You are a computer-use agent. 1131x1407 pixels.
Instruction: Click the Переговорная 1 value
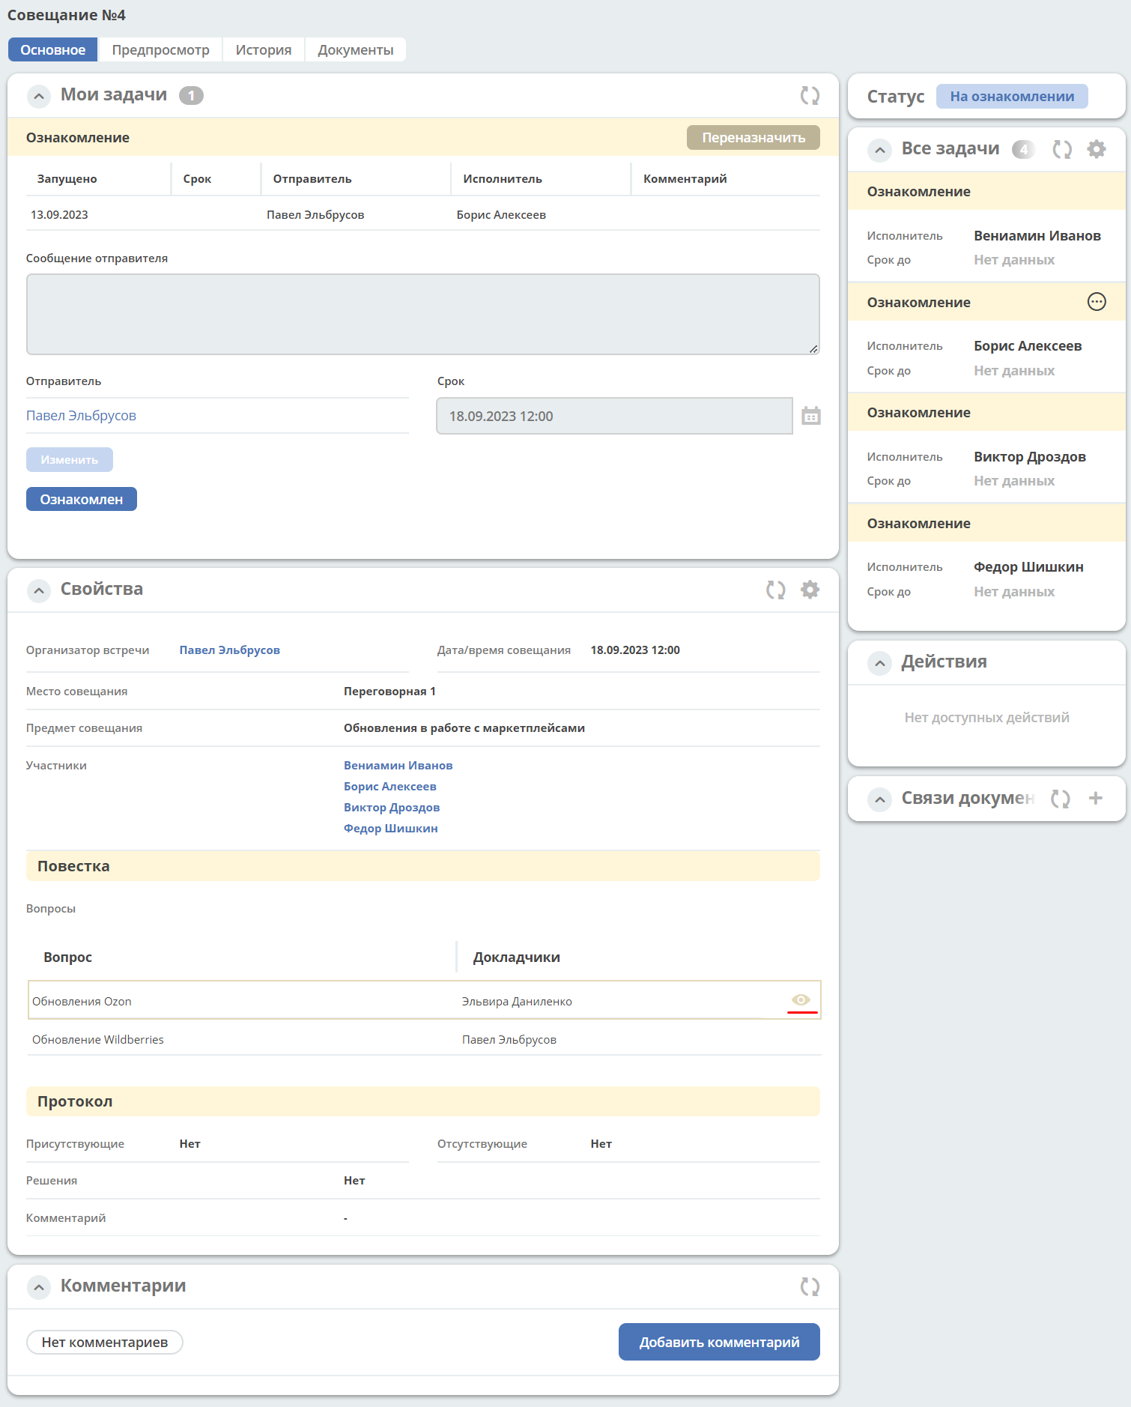(389, 692)
